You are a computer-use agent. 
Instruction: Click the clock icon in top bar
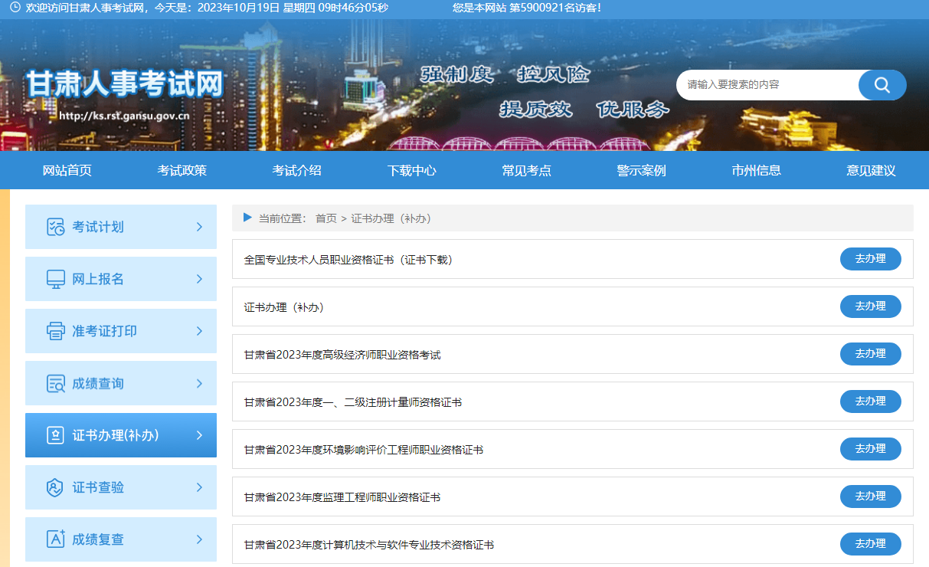[15, 7]
